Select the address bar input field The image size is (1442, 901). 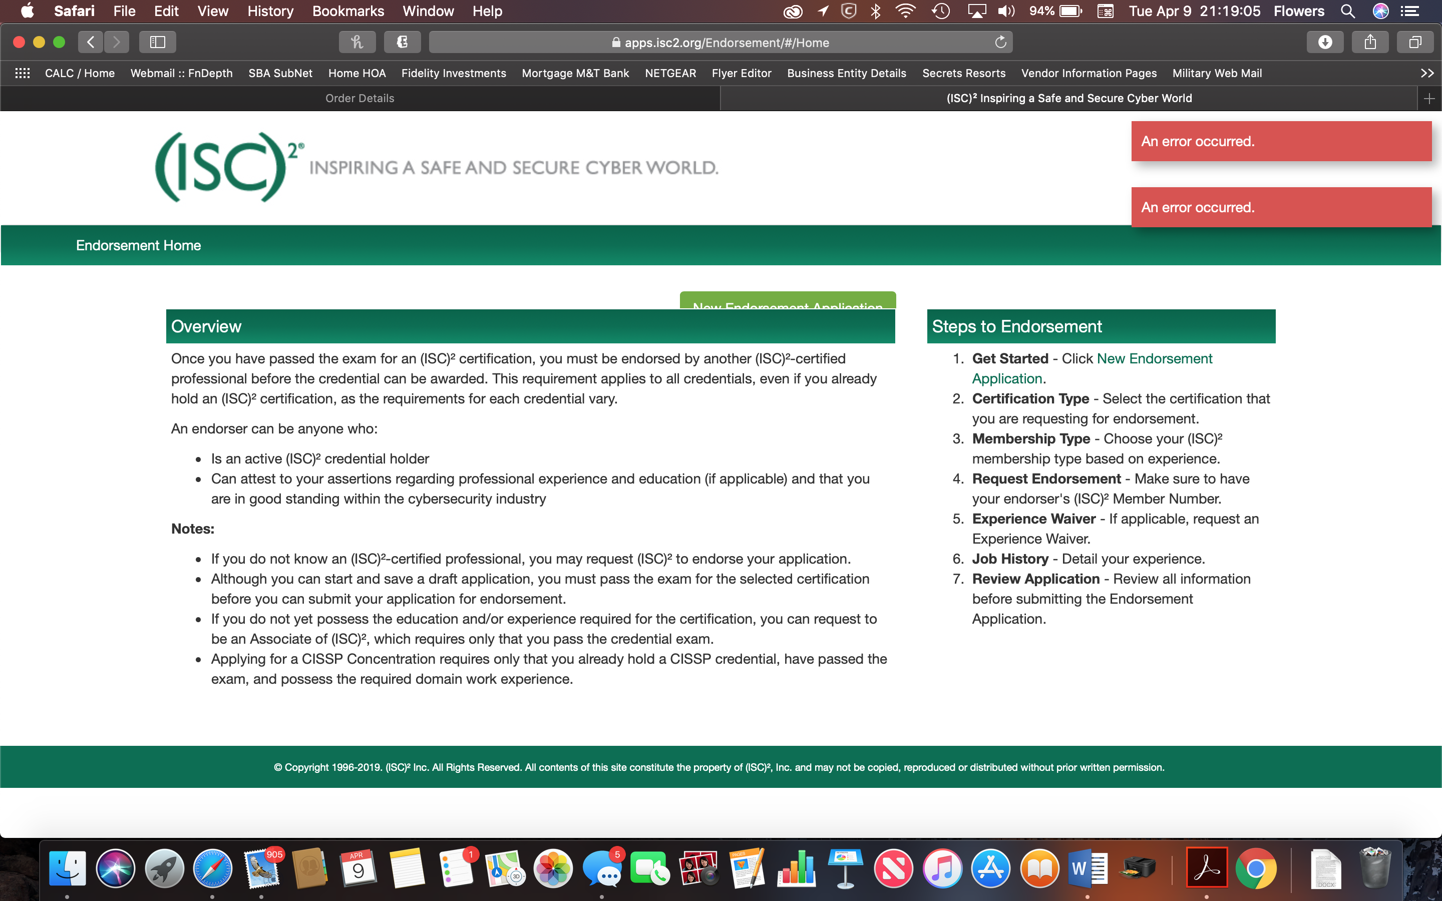coord(719,43)
